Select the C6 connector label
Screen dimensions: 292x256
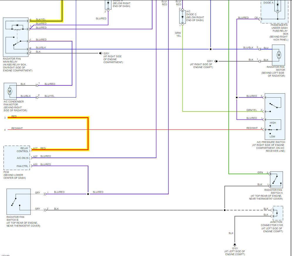pyautogui.click(x=256, y=18)
